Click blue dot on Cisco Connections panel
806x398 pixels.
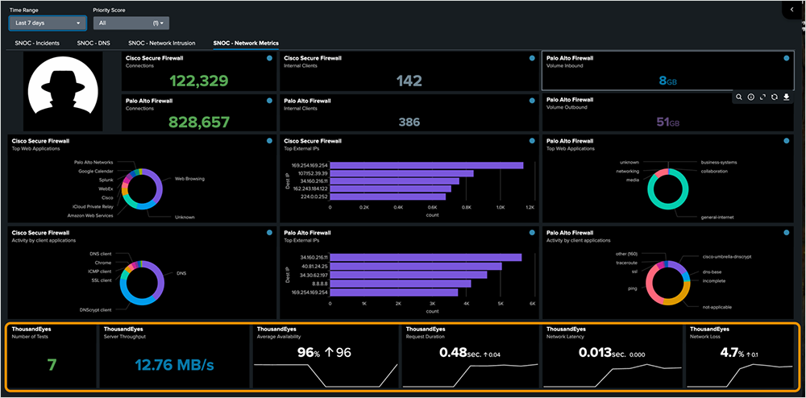(x=269, y=59)
